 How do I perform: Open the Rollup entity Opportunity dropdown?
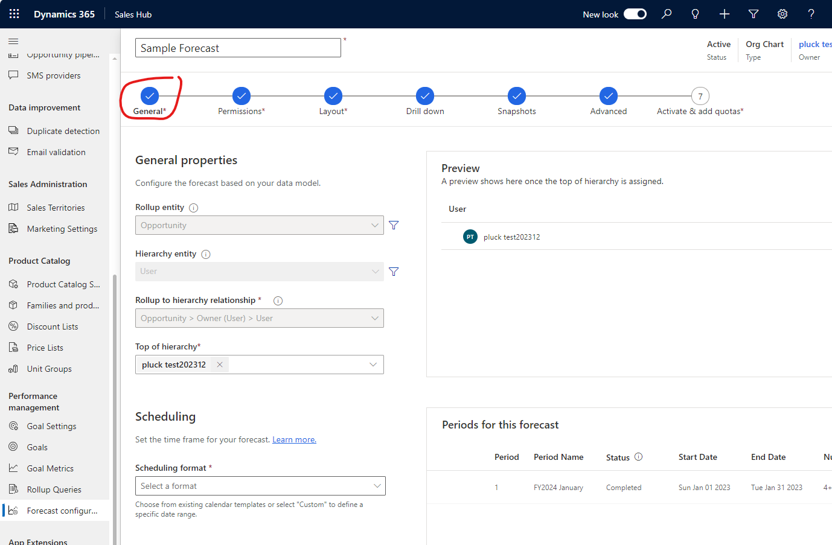click(260, 225)
